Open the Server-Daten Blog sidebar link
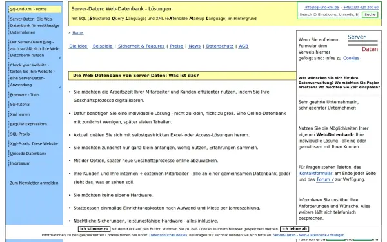The width and height of the screenshot is (387, 242). 35,48
